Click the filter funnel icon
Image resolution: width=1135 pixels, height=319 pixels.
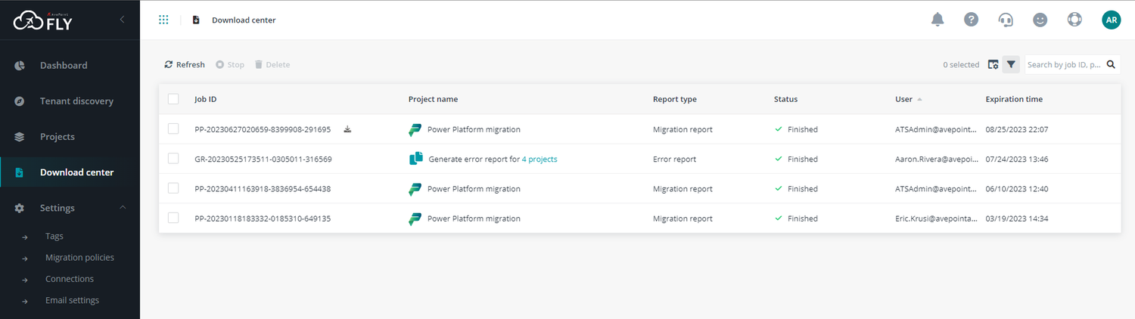[x=1011, y=65]
